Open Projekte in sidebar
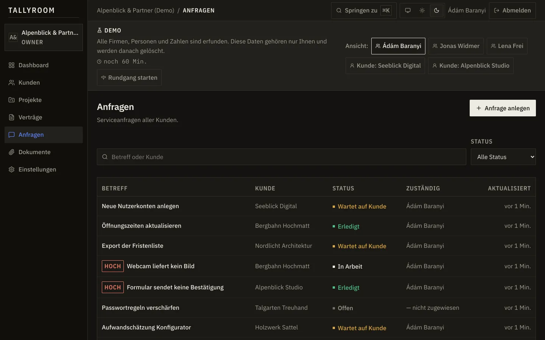Screen dimensions: 545x340 pos(44,100)
